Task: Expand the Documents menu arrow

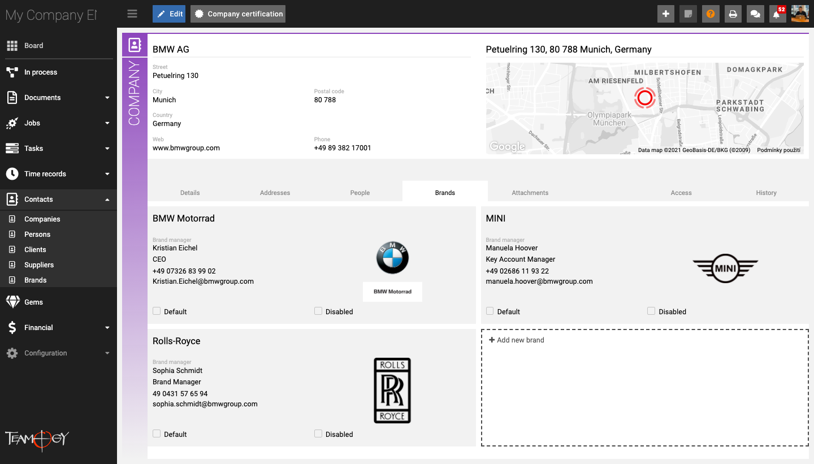Action: pyautogui.click(x=107, y=98)
